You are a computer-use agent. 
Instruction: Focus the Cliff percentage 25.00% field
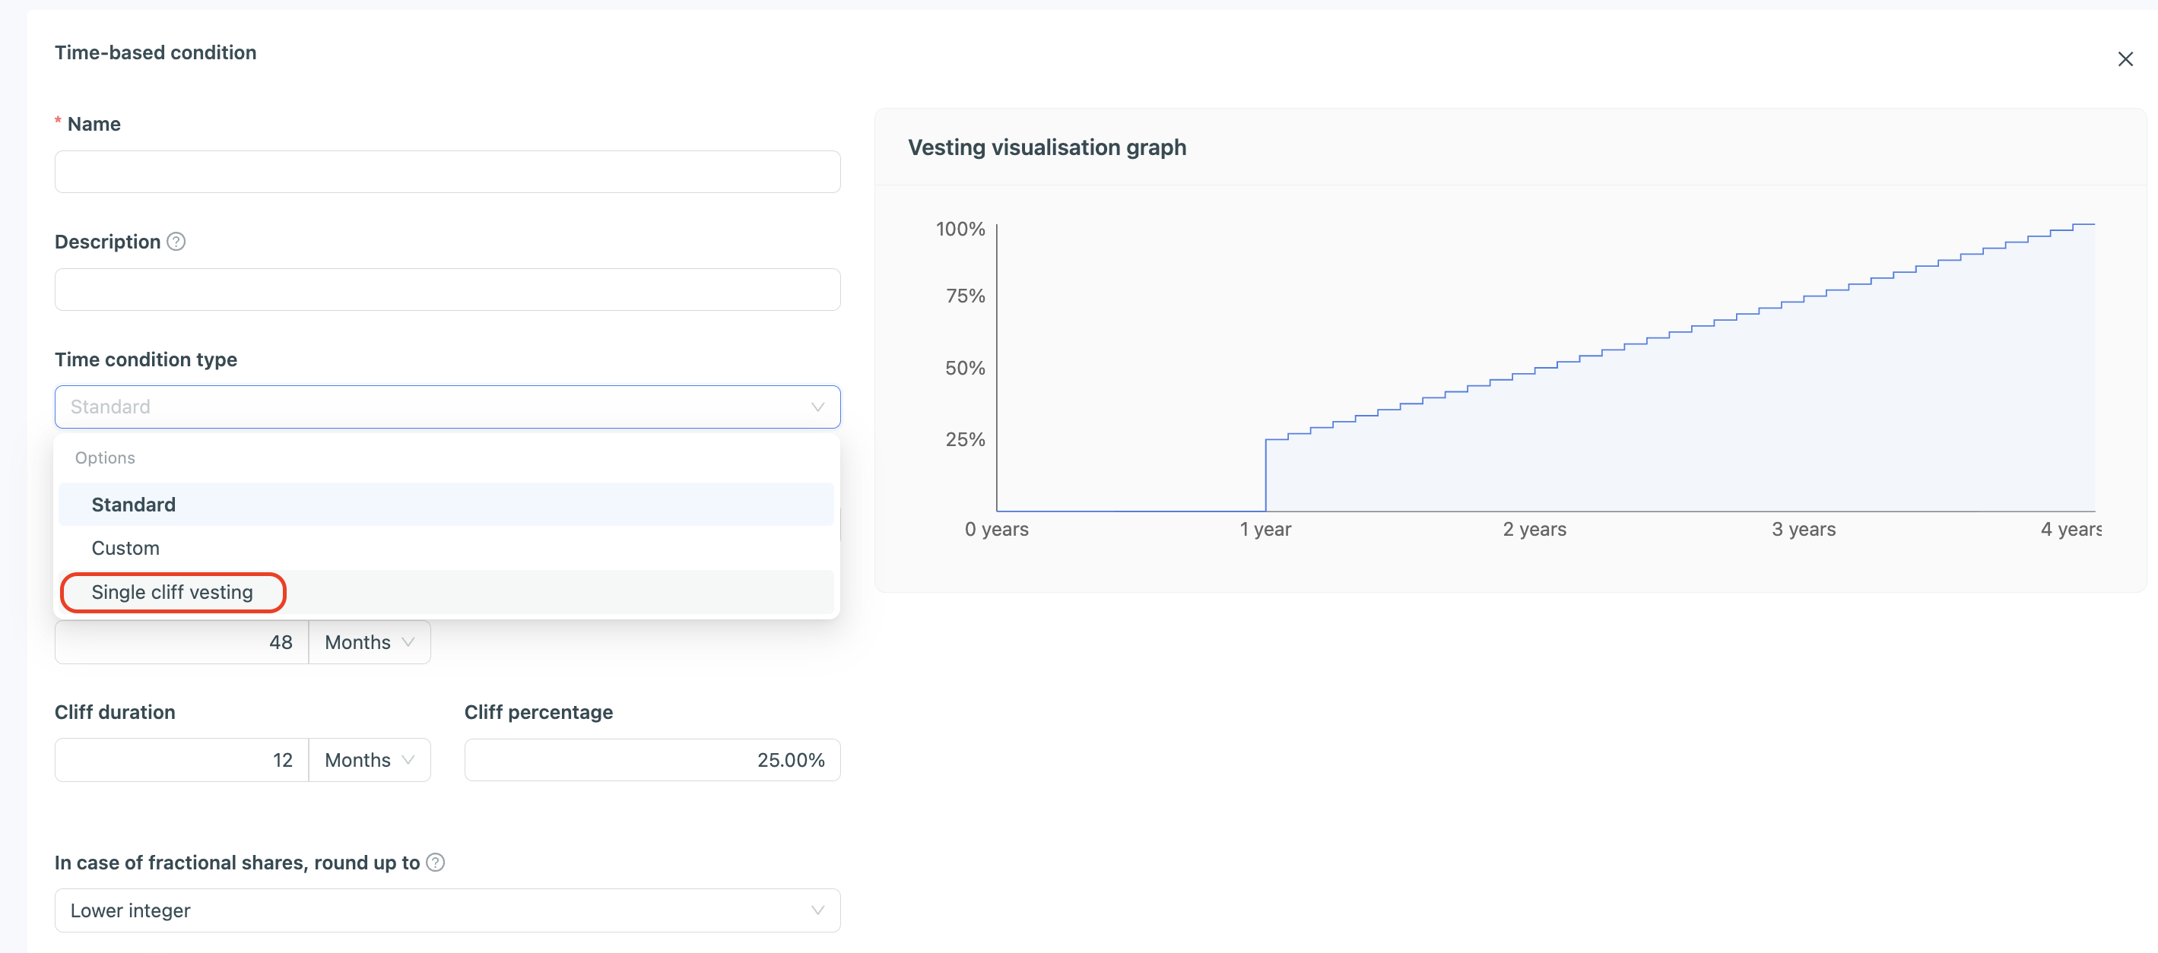(652, 761)
